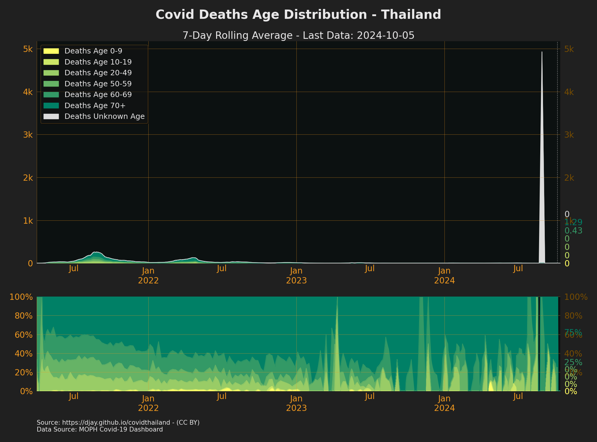Viewport: 597px width, 442px height.
Task: Select the 'Deaths Unknown Age' legend label
Action: [x=104, y=116]
